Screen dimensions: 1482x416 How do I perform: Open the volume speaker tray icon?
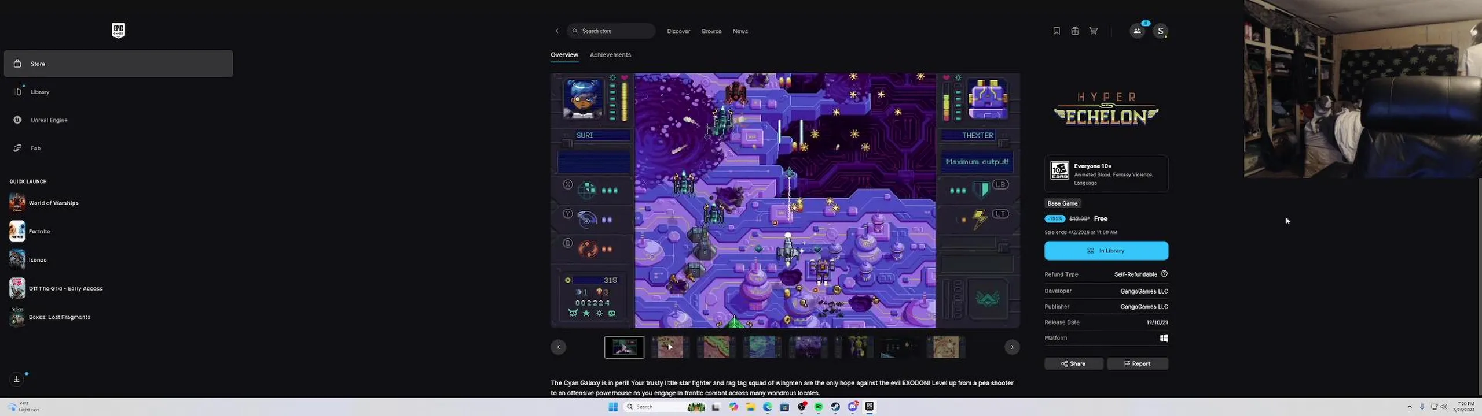tap(1444, 407)
